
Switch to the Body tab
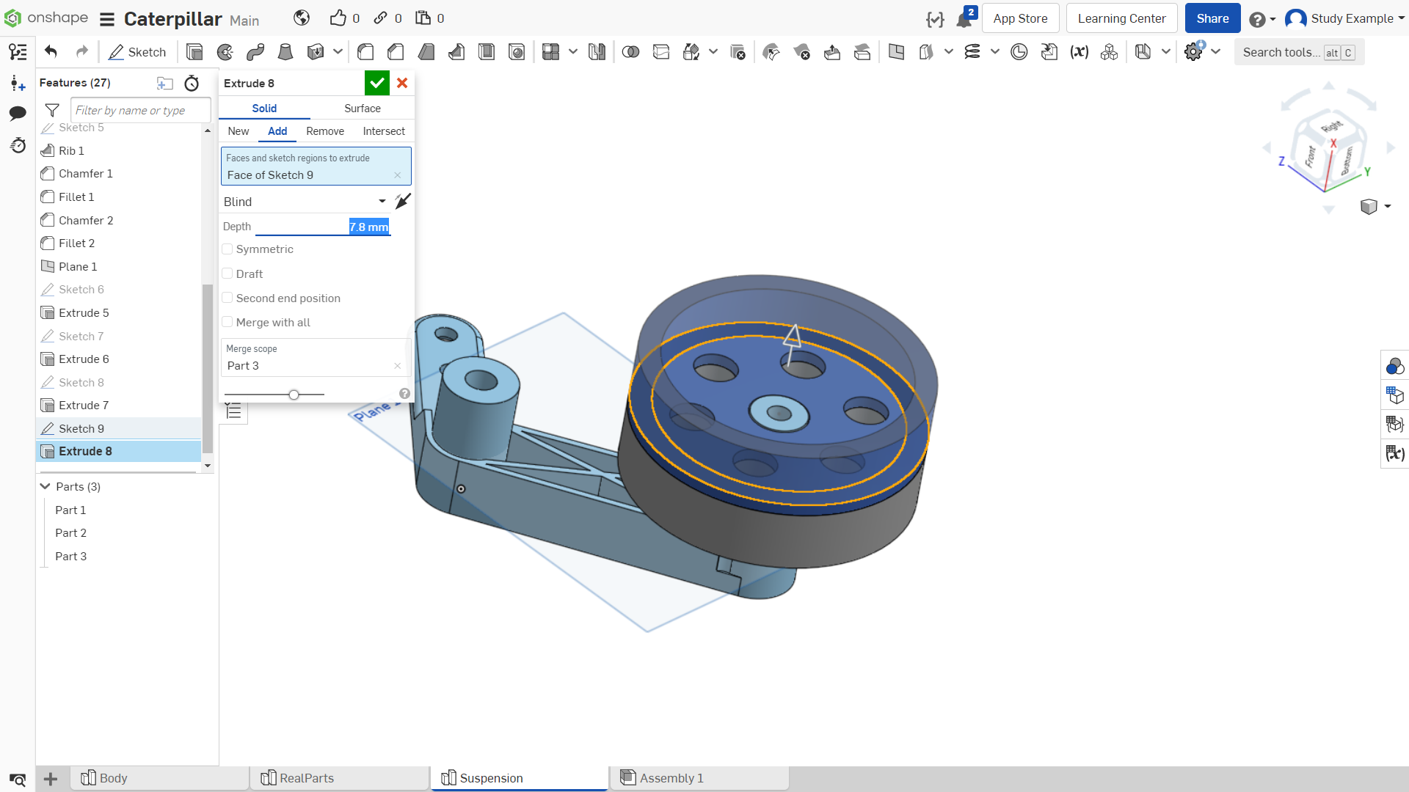click(x=159, y=778)
